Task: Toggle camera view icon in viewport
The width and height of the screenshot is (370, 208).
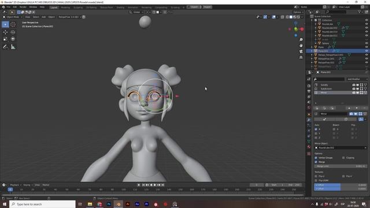Action: [301, 51]
